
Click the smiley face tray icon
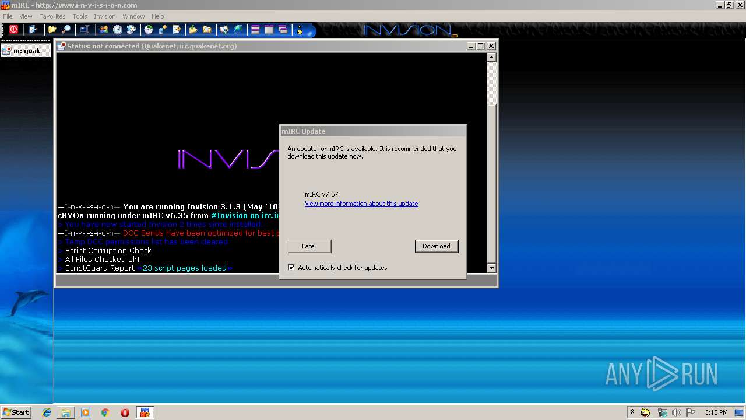coord(646,412)
